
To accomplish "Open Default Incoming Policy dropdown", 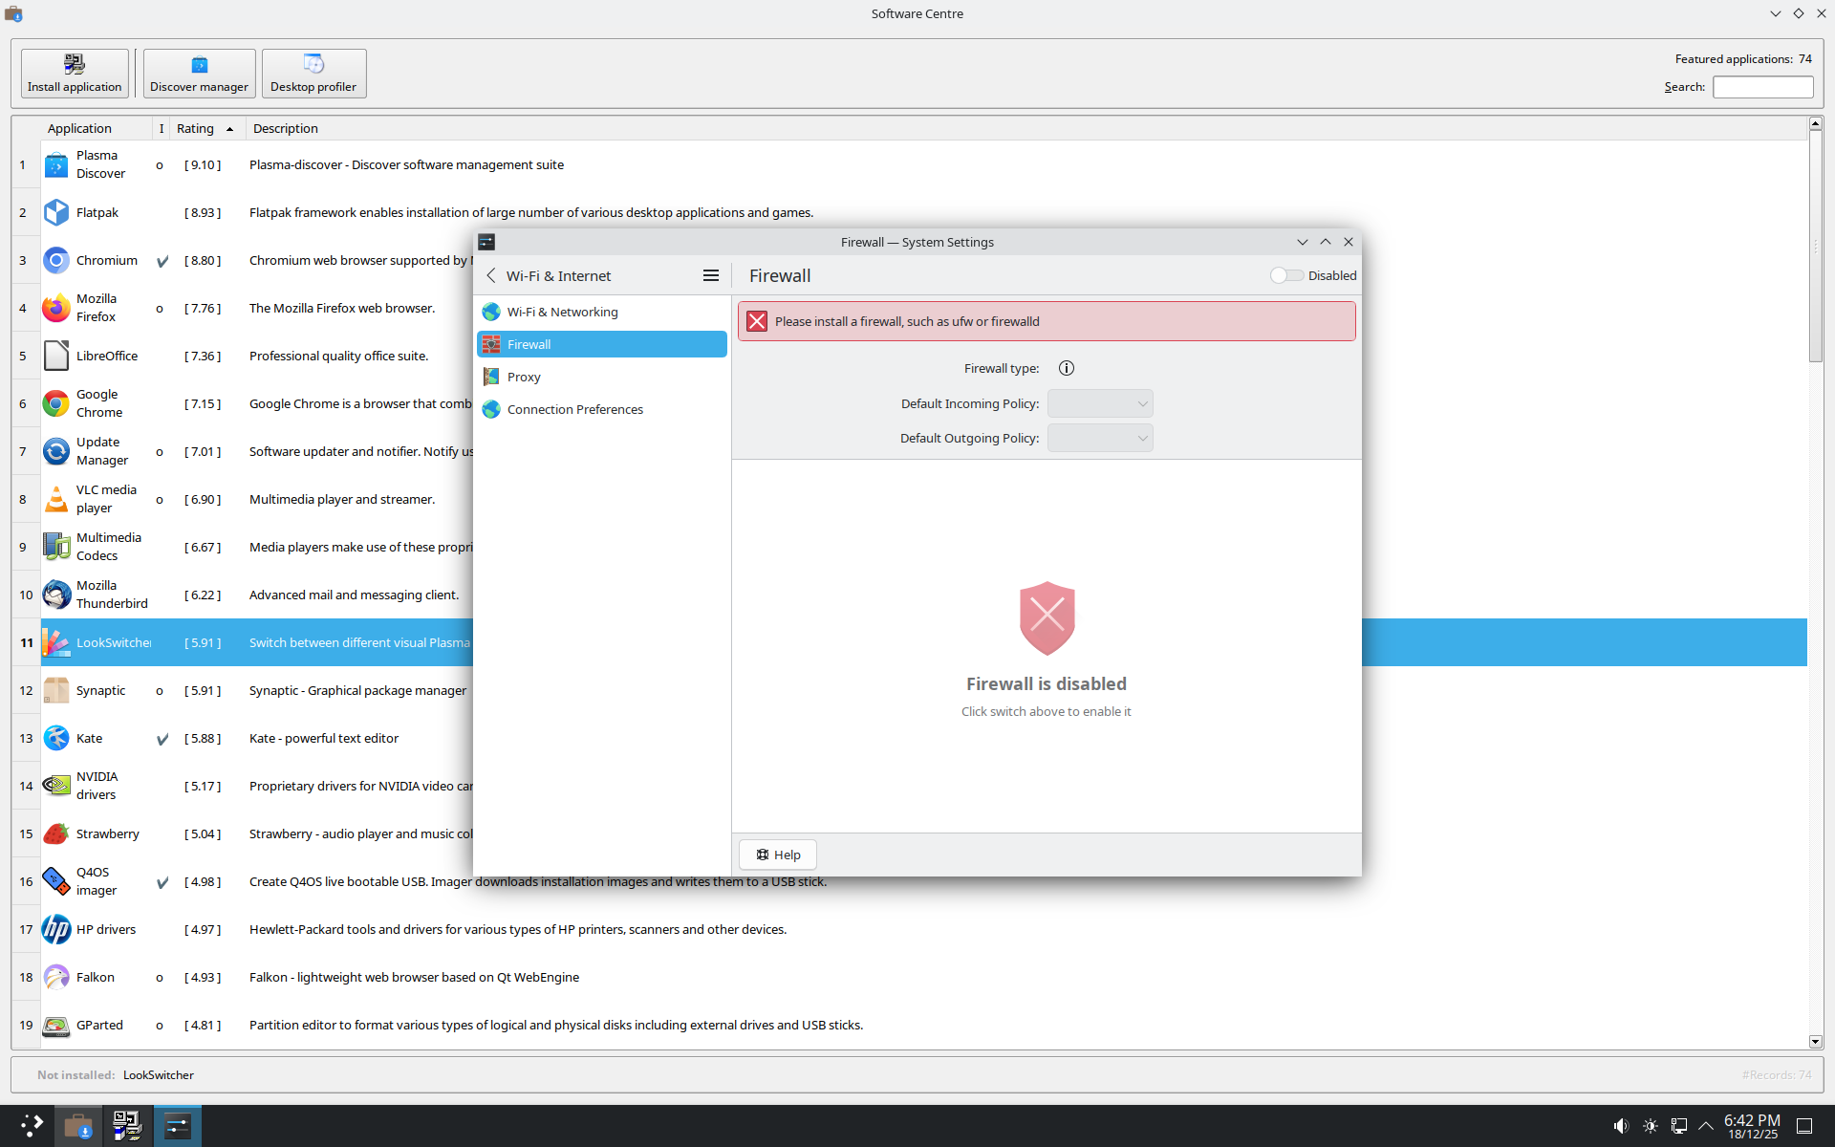I will click(x=1100, y=403).
